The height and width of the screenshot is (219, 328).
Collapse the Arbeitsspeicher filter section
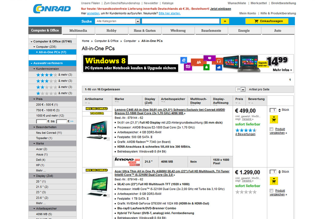[x=34, y=208]
